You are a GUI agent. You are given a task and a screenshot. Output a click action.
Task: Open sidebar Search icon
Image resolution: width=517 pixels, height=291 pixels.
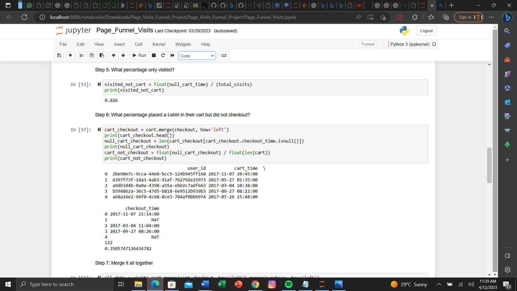tap(507, 31)
